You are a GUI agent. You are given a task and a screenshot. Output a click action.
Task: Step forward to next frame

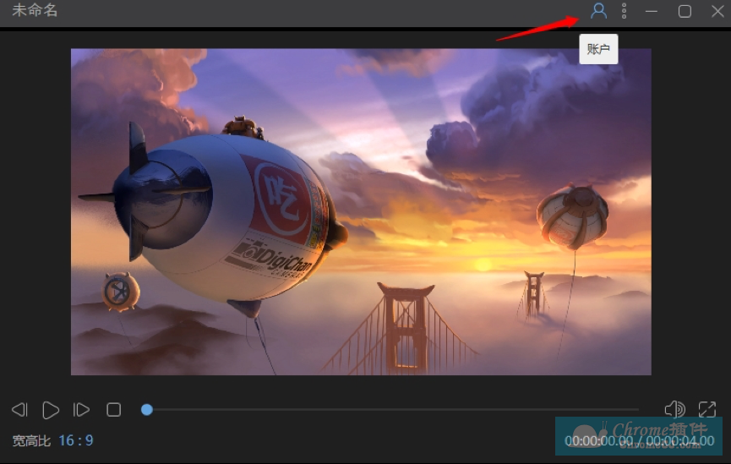point(81,410)
